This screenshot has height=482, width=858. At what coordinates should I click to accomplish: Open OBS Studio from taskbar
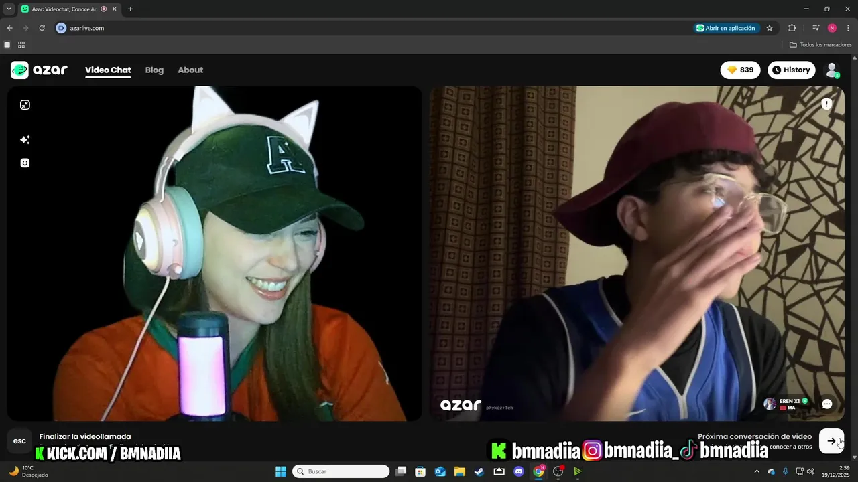pyautogui.click(x=558, y=471)
